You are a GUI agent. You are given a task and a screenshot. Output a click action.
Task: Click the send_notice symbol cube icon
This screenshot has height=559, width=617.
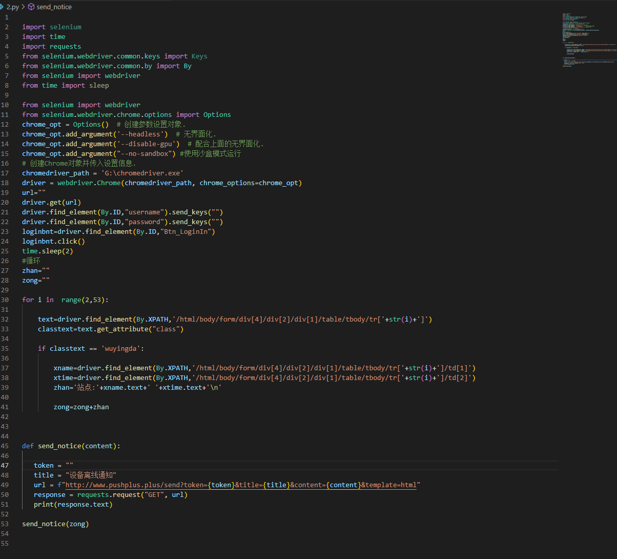pyautogui.click(x=31, y=7)
